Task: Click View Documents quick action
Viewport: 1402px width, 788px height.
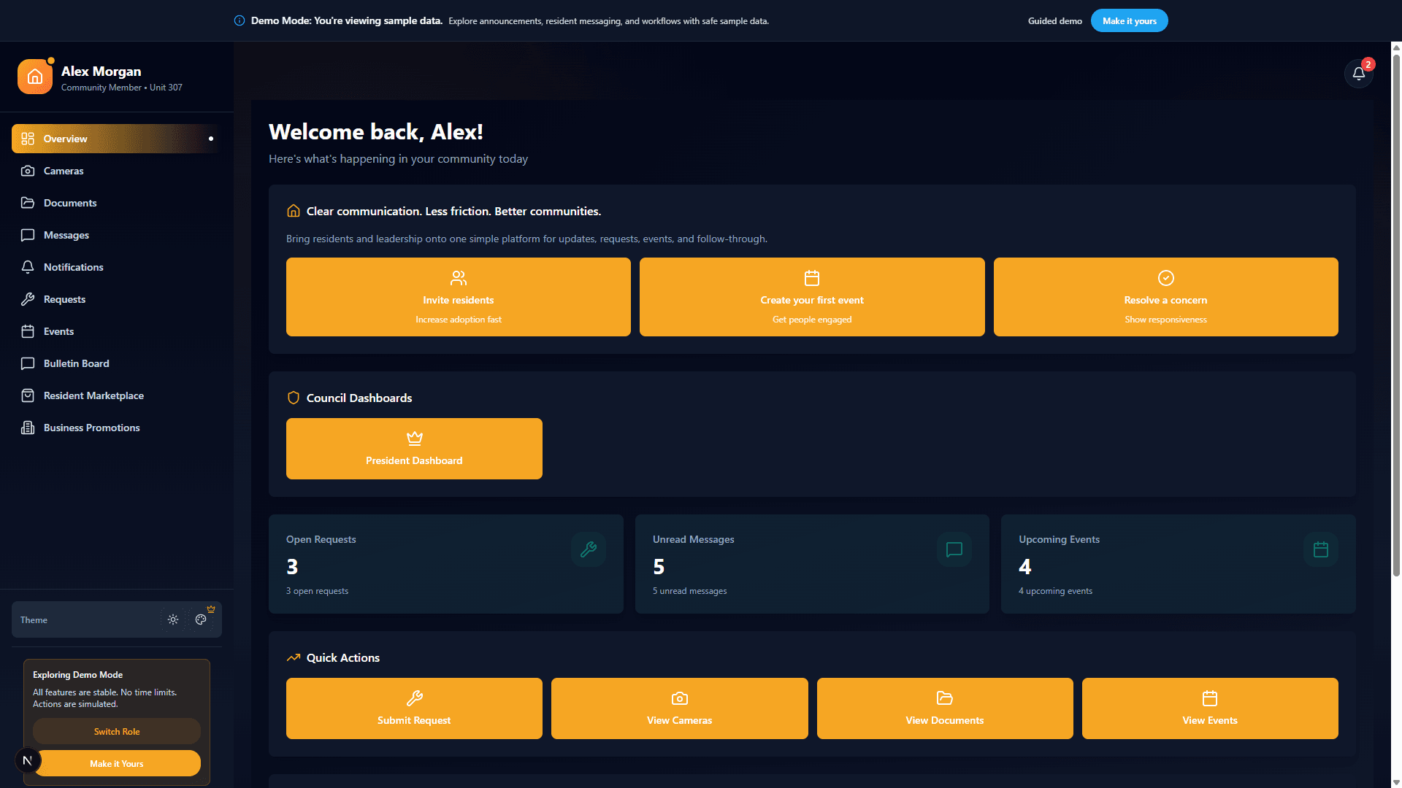Action: [945, 708]
